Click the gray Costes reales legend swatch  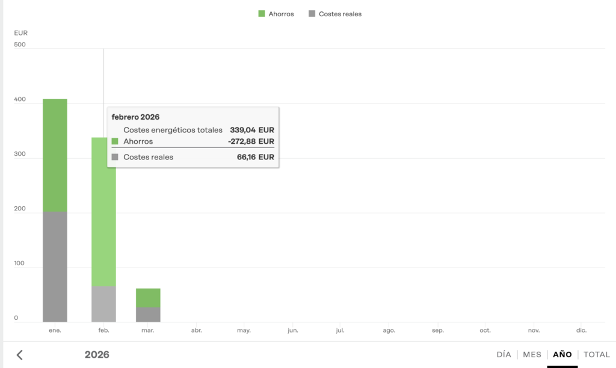point(312,14)
